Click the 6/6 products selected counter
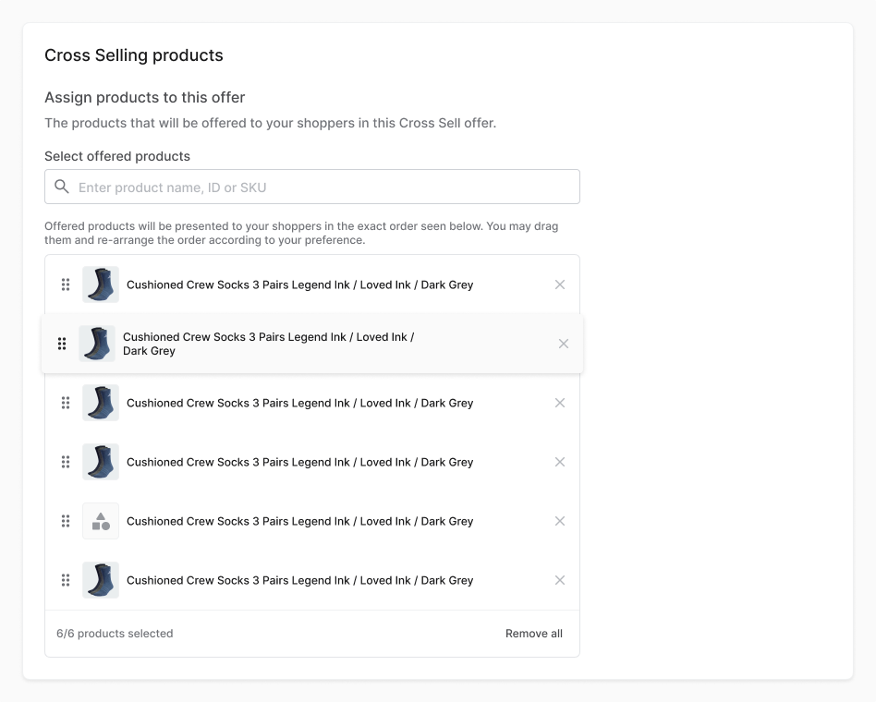876x702 pixels. (x=115, y=634)
